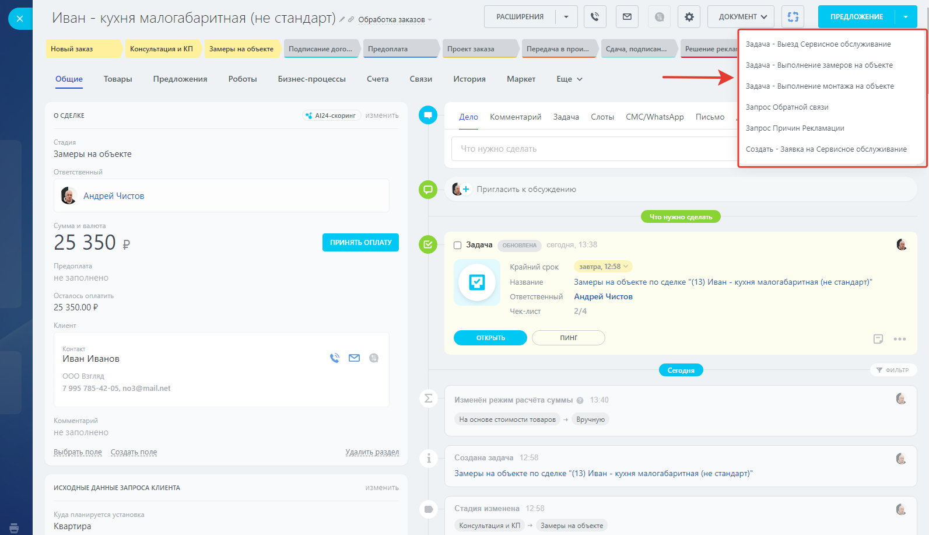Image resolution: width=929 pixels, height=535 pixels.
Task: Open the Еще tab dropdown
Action: [x=569, y=79]
